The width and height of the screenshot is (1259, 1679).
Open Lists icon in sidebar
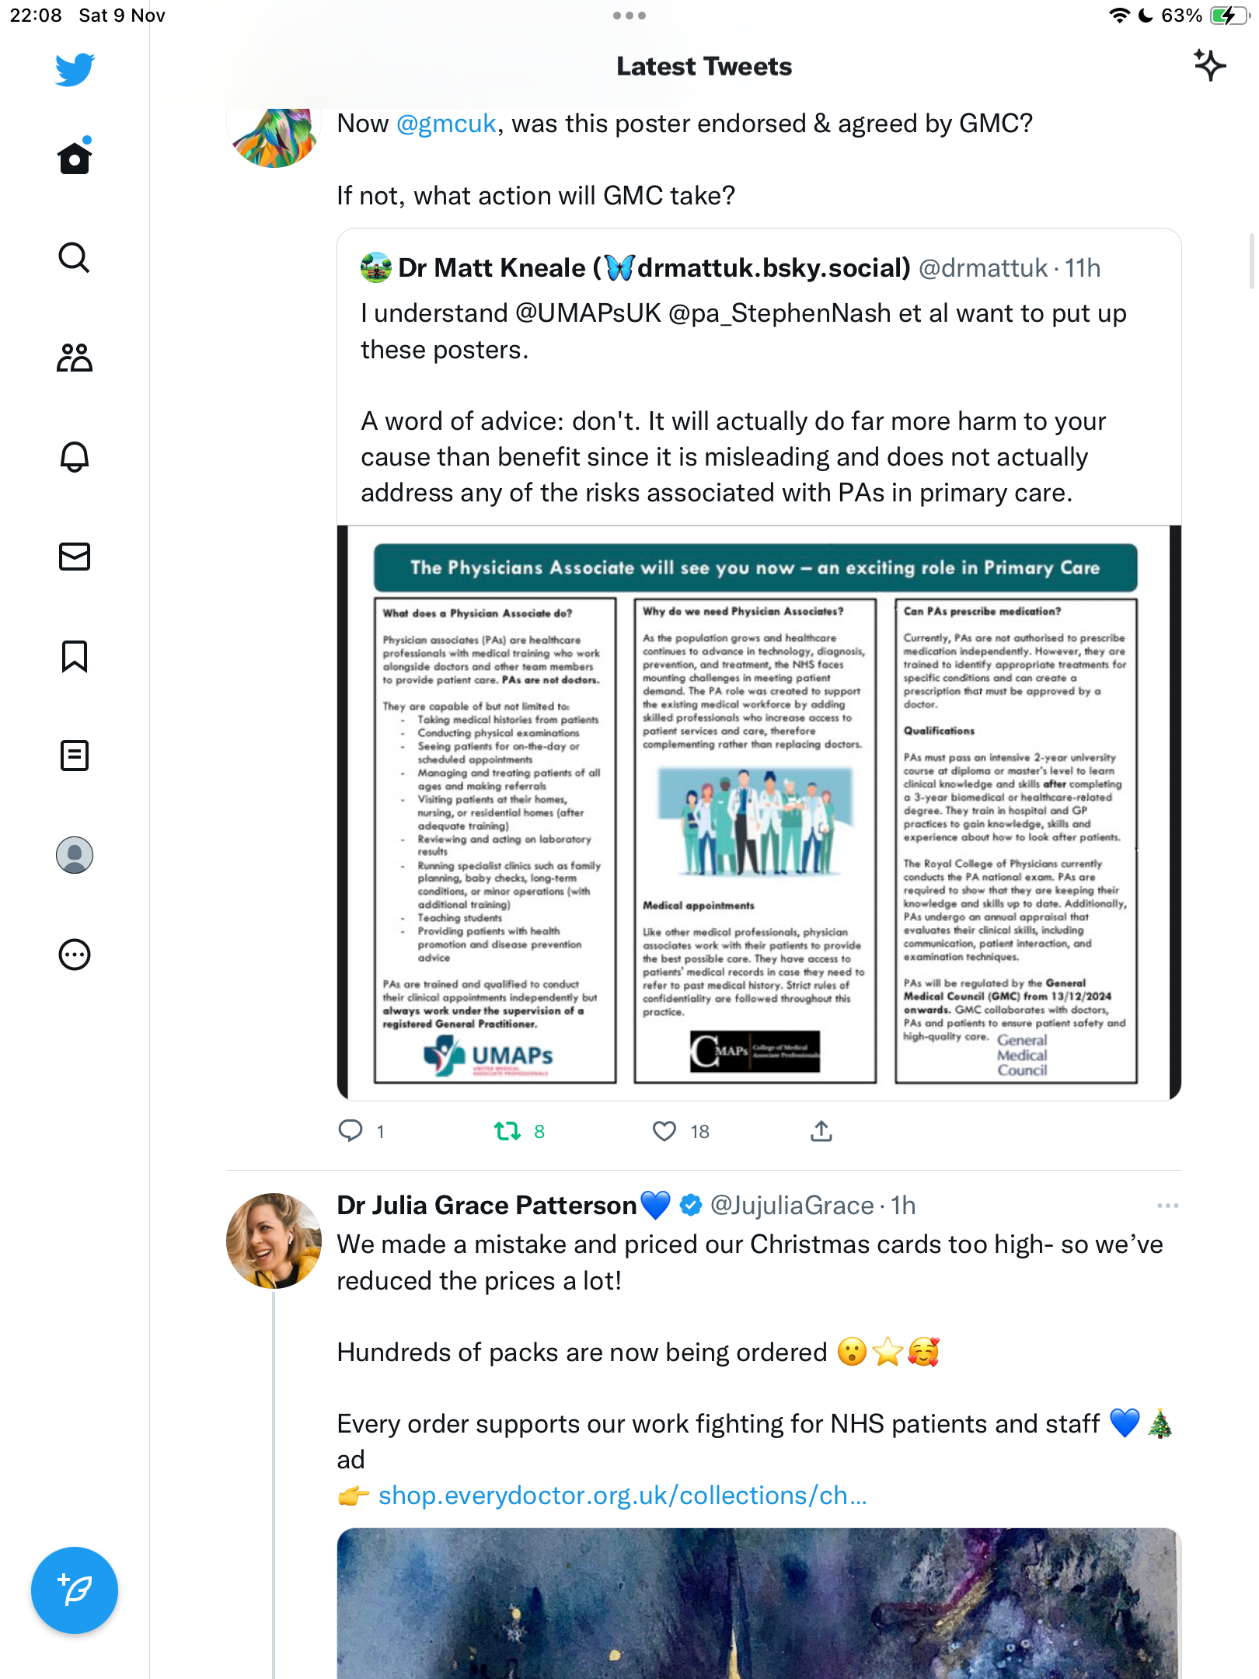click(75, 756)
